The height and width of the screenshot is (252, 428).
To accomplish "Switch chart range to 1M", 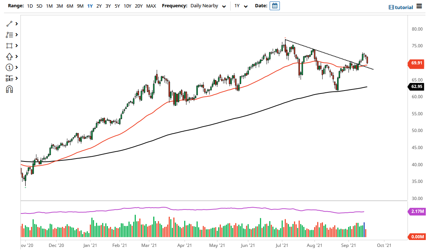I will click(x=49, y=6).
